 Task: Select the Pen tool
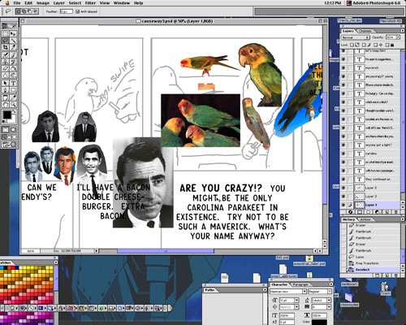click(x=5, y=90)
